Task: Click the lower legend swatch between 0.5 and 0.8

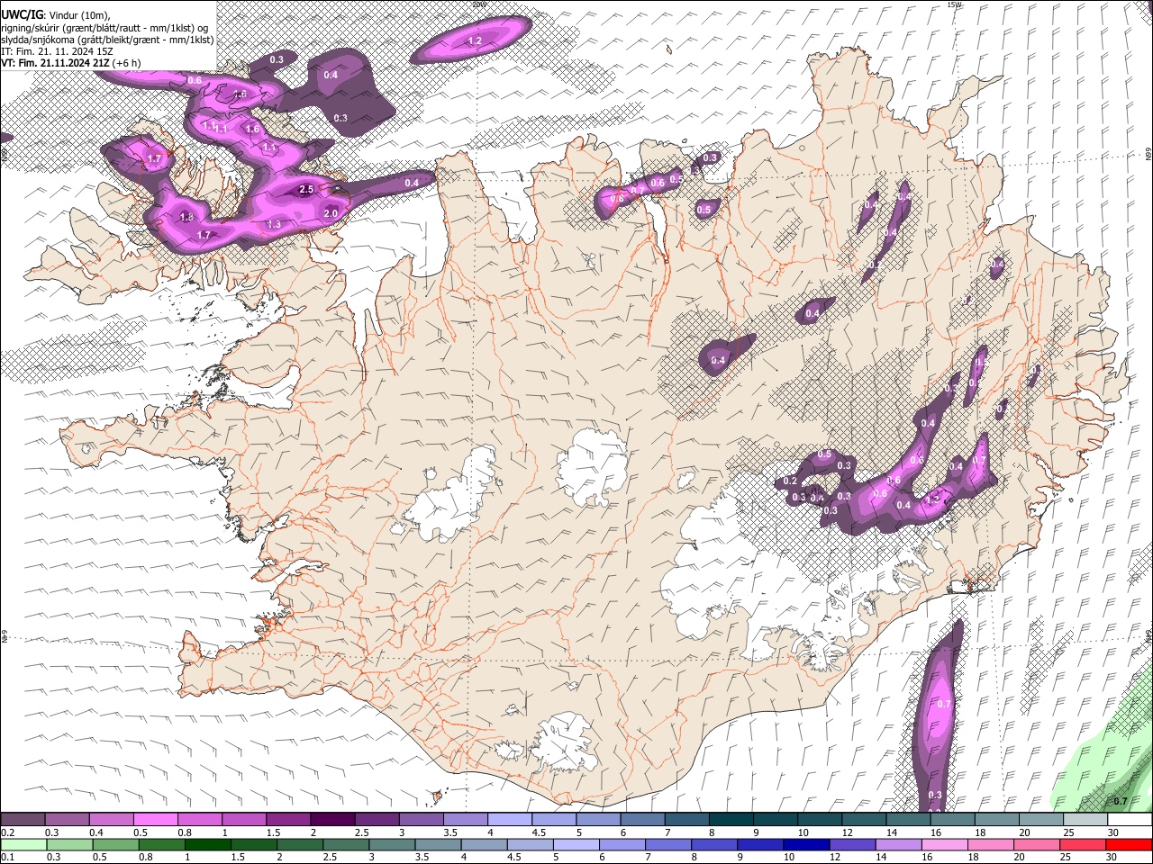Action: pyautogui.click(x=115, y=844)
